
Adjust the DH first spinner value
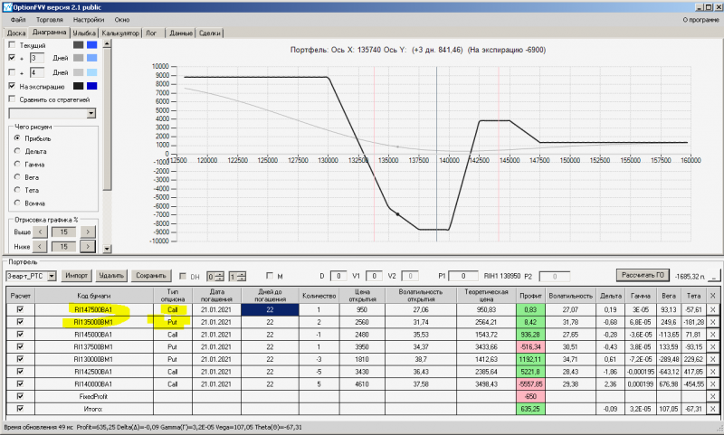click(x=215, y=277)
